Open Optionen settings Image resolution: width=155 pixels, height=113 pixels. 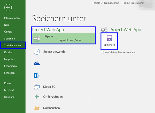(x=9, y=97)
